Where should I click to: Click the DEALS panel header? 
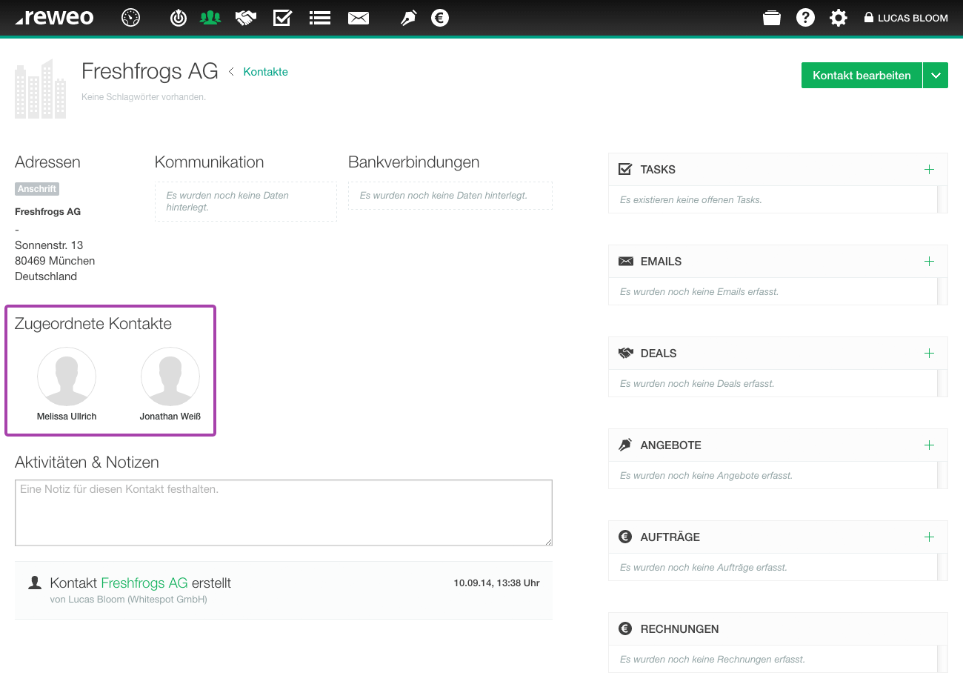point(778,354)
